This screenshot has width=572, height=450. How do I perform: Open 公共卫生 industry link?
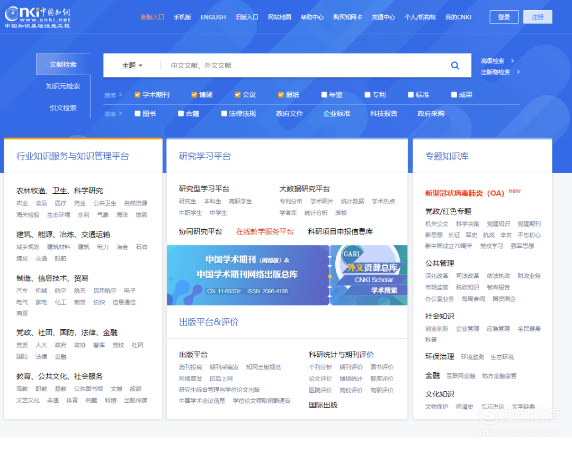tap(105, 203)
